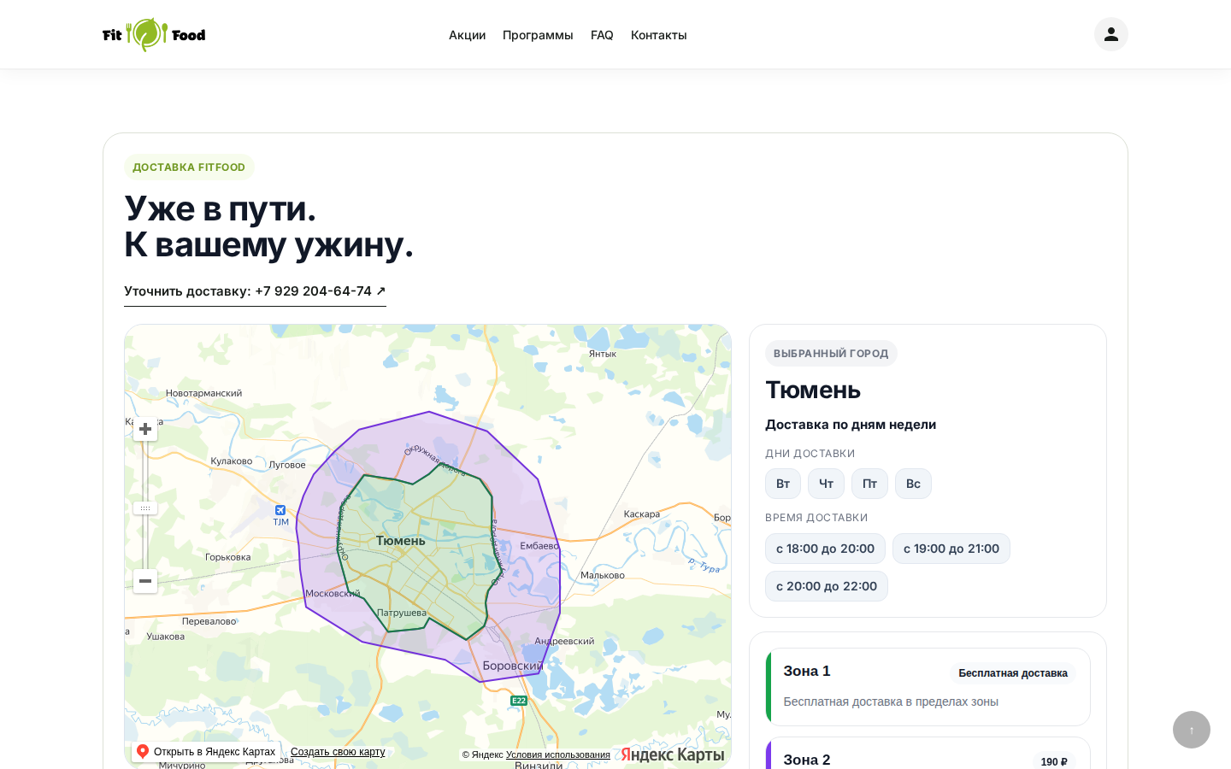Choose time slot с 20:00 до 22:00
This screenshot has width=1231, height=769.
(827, 586)
